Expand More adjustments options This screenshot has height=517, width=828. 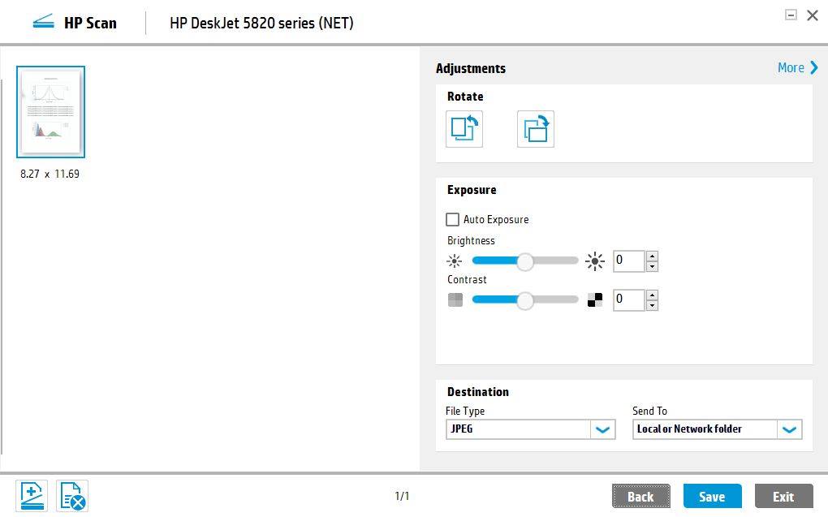pyautogui.click(x=798, y=68)
